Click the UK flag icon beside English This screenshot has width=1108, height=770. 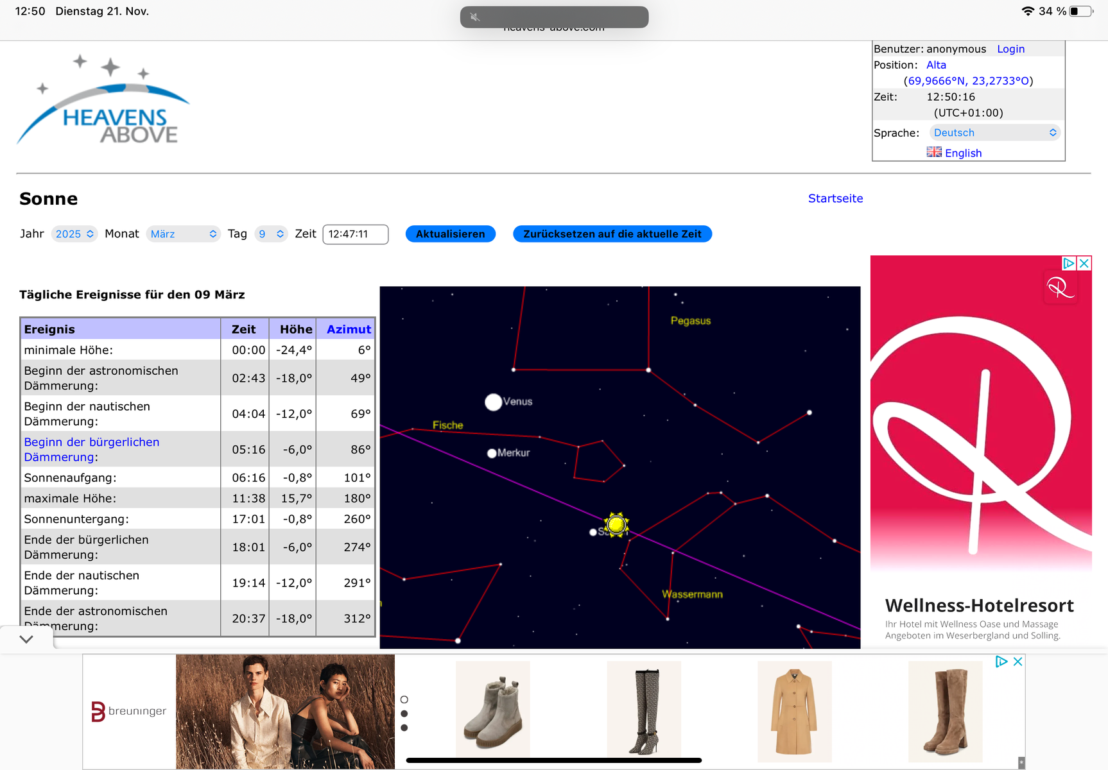click(934, 152)
